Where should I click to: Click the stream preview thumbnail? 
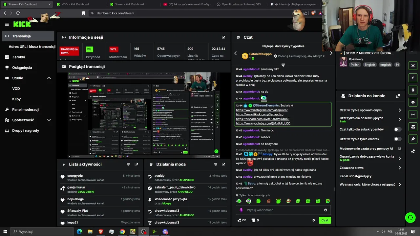[144, 115]
